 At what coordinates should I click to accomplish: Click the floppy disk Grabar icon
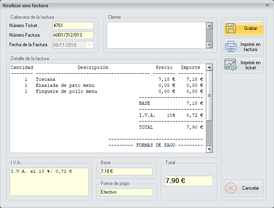point(231,28)
